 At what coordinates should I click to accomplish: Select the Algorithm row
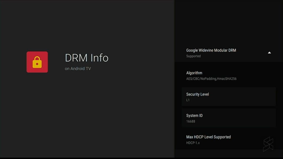click(229, 76)
